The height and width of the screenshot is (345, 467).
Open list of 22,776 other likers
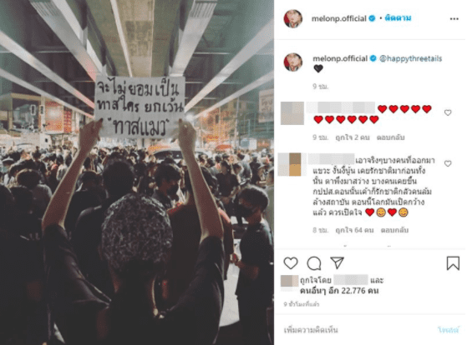point(339,291)
